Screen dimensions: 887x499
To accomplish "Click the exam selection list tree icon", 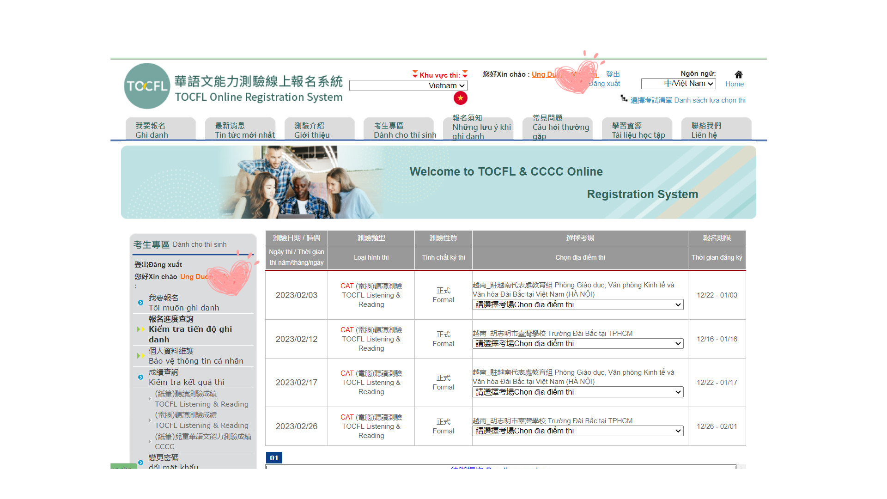I will coord(624,99).
